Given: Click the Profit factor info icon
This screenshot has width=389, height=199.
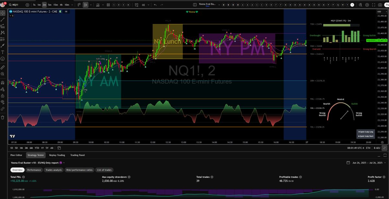Looking at the screenshot, I should click(x=384, y=177).
